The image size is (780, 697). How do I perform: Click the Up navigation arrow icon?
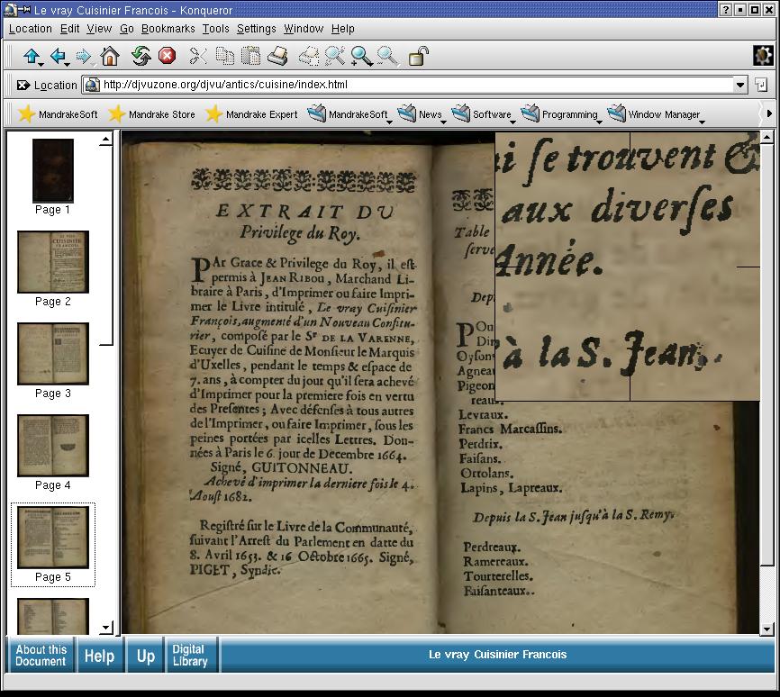pyautogui.click(x=32, y=57)
